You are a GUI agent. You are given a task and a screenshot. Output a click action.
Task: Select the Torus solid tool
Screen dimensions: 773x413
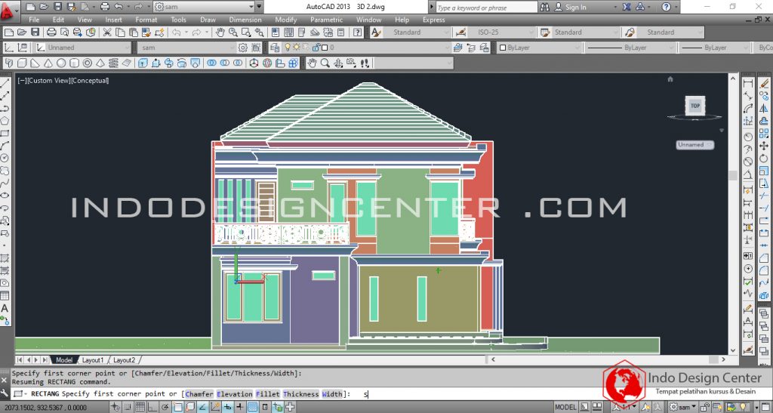(x=88, y=63)
